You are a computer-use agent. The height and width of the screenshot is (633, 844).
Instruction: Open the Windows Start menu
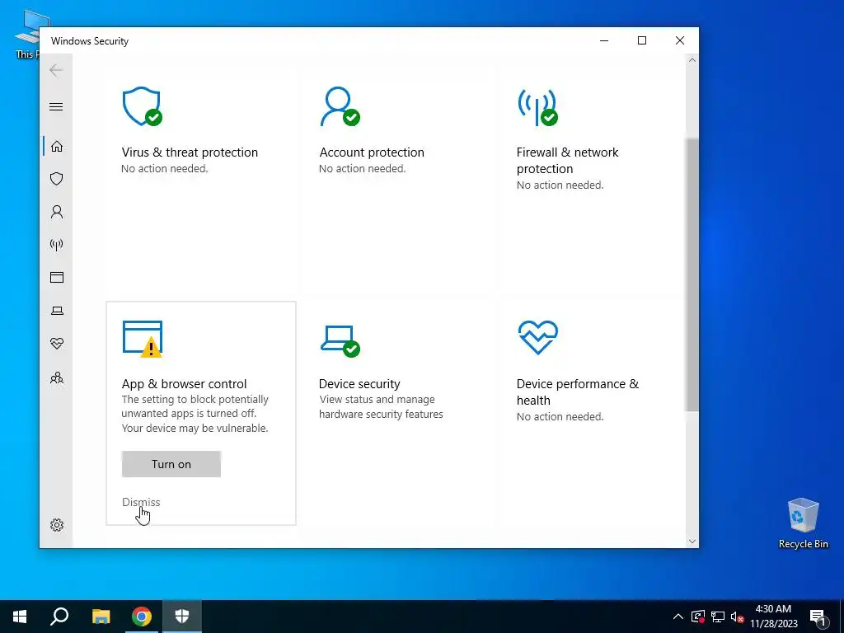click(20, 617)
